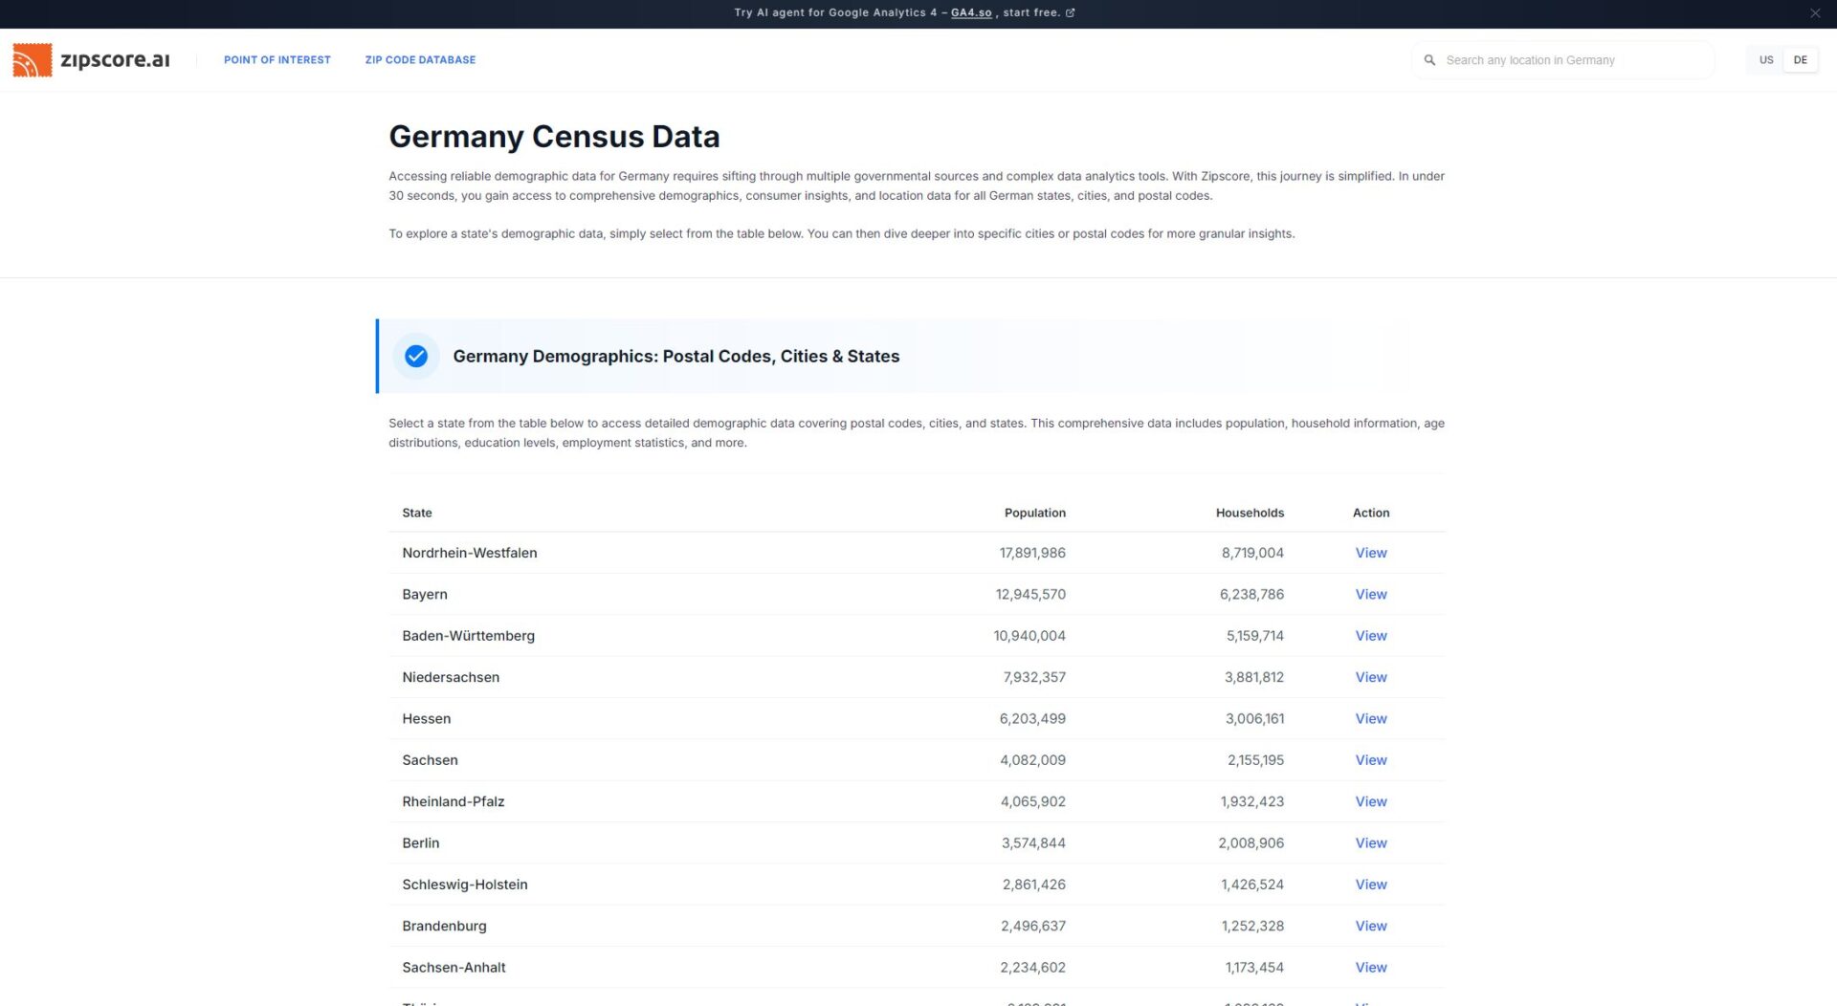View Nordrhein-Westfalen demographics
This screenshot has height=1006, width=1837.
1370,553
